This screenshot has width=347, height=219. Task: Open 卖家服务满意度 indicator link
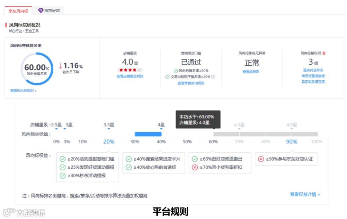[313, 82]
